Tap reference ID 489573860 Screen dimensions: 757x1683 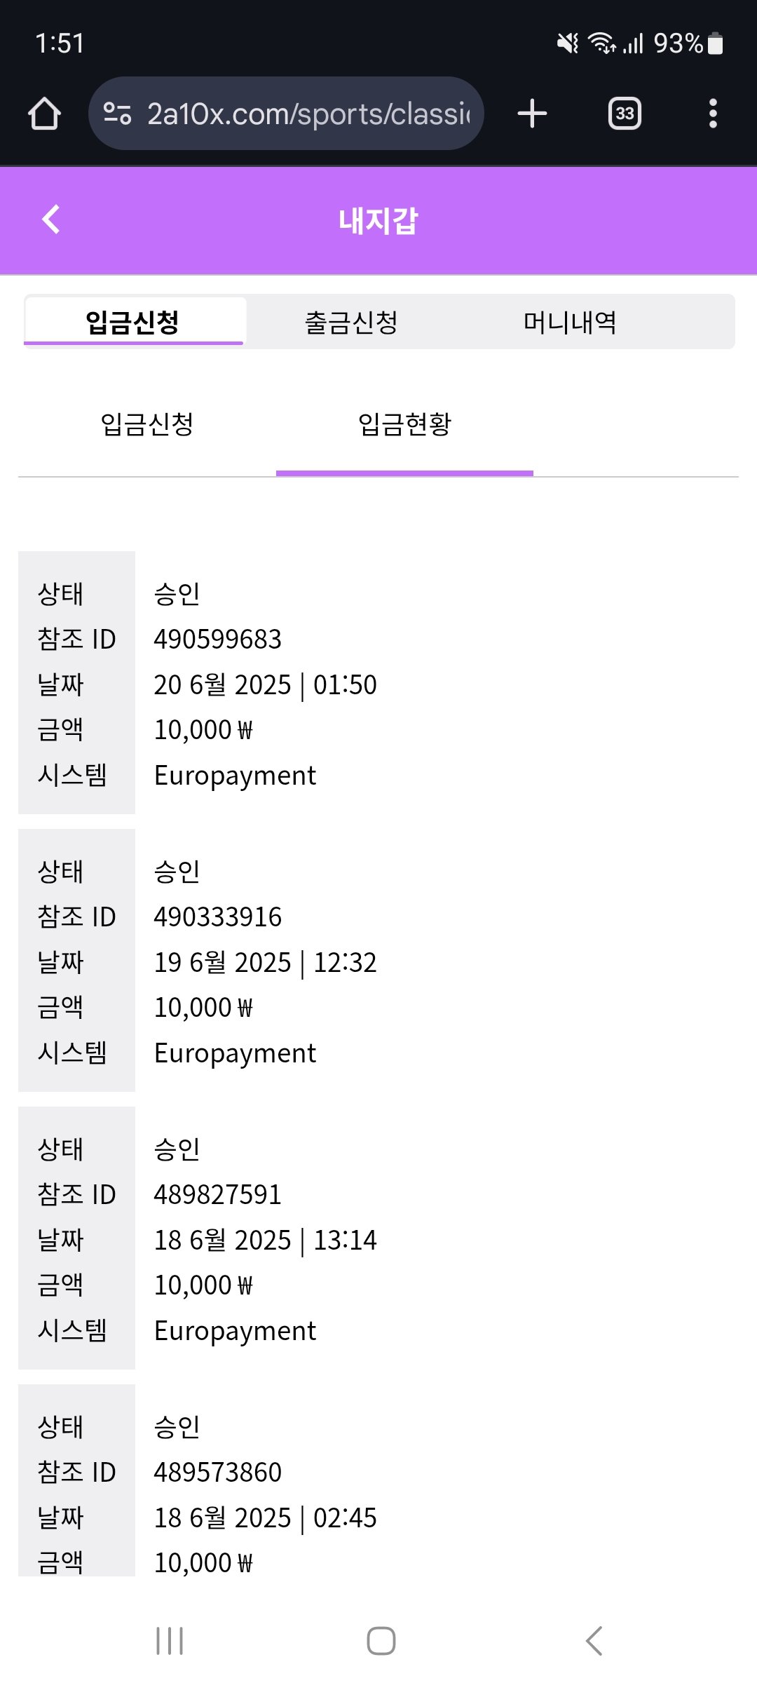tap(218, 1473)
